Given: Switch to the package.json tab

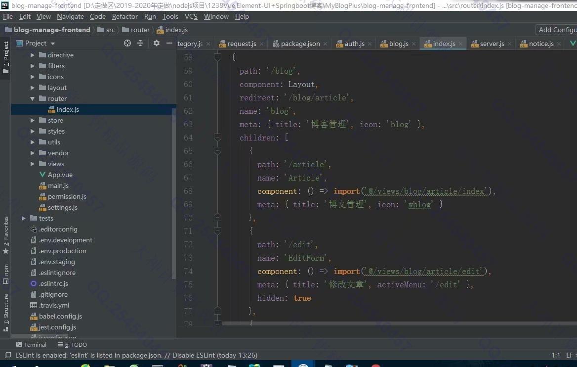Looking at the screenshot, I should [x=300, y=44].
